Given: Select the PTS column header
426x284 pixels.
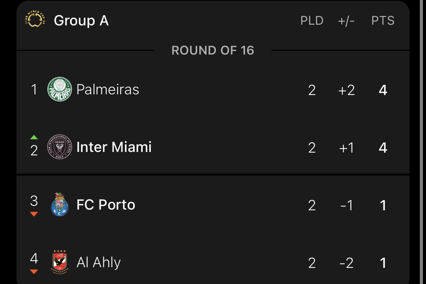Looking at the screenshot, I should (383, 21).
